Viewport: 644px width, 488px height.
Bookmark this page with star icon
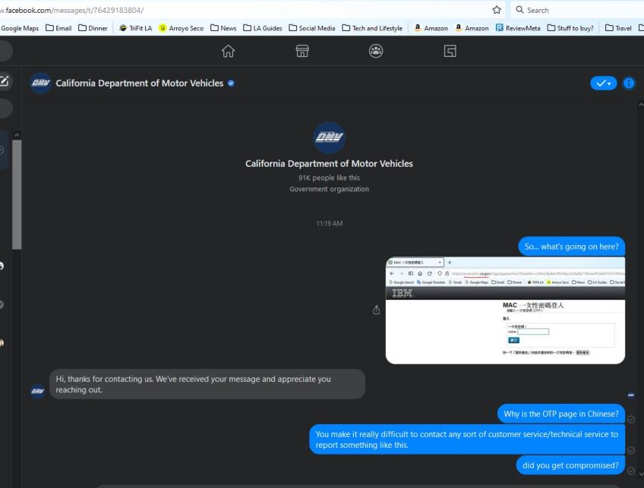[497, 10]
